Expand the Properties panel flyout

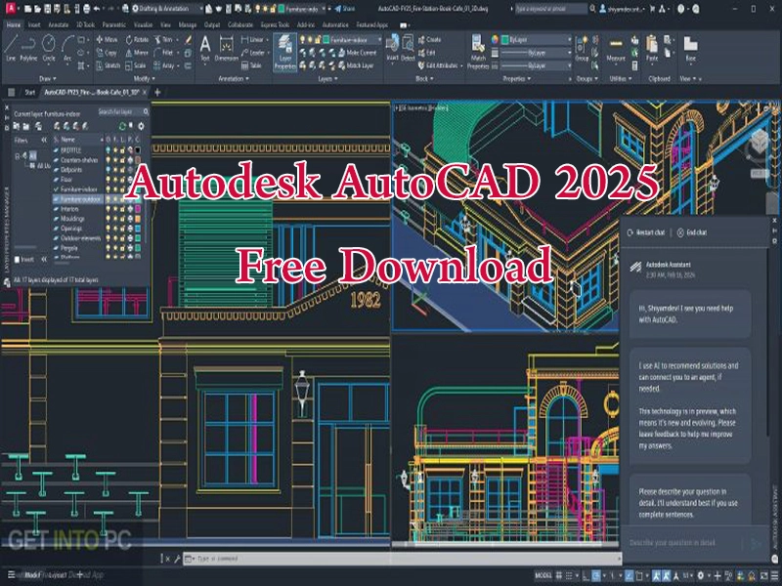(x=516, y=79)
